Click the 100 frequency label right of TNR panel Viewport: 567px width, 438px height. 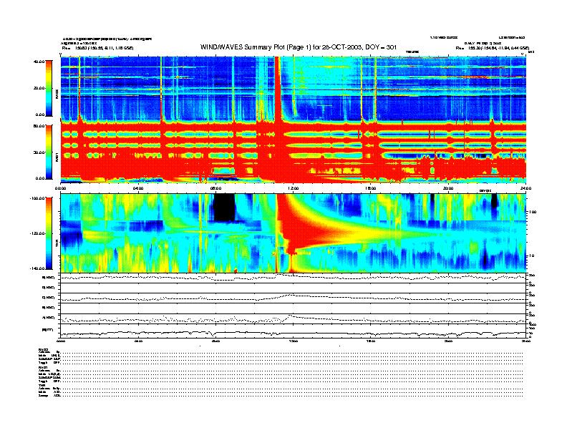click(x=533, y=212)
